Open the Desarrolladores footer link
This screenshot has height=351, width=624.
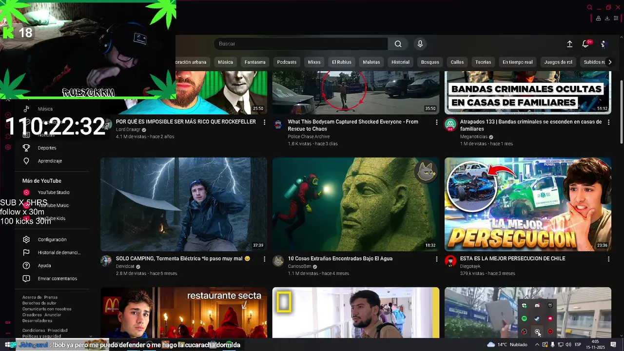[x=37, y=321]
